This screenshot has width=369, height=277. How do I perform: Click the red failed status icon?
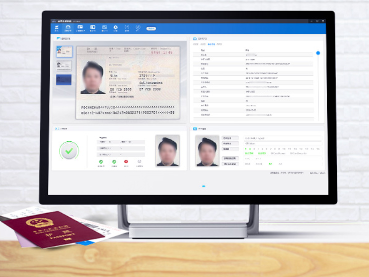(126, 162)
